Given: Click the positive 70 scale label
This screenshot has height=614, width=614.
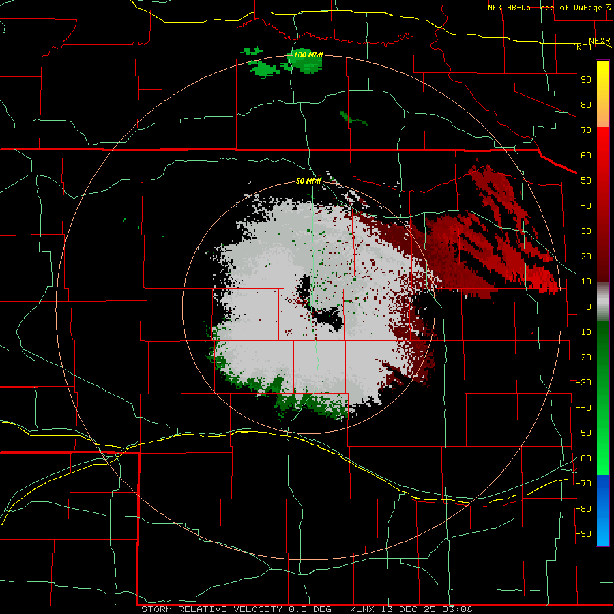Looking at the screenshot, I should pos(586,130).
